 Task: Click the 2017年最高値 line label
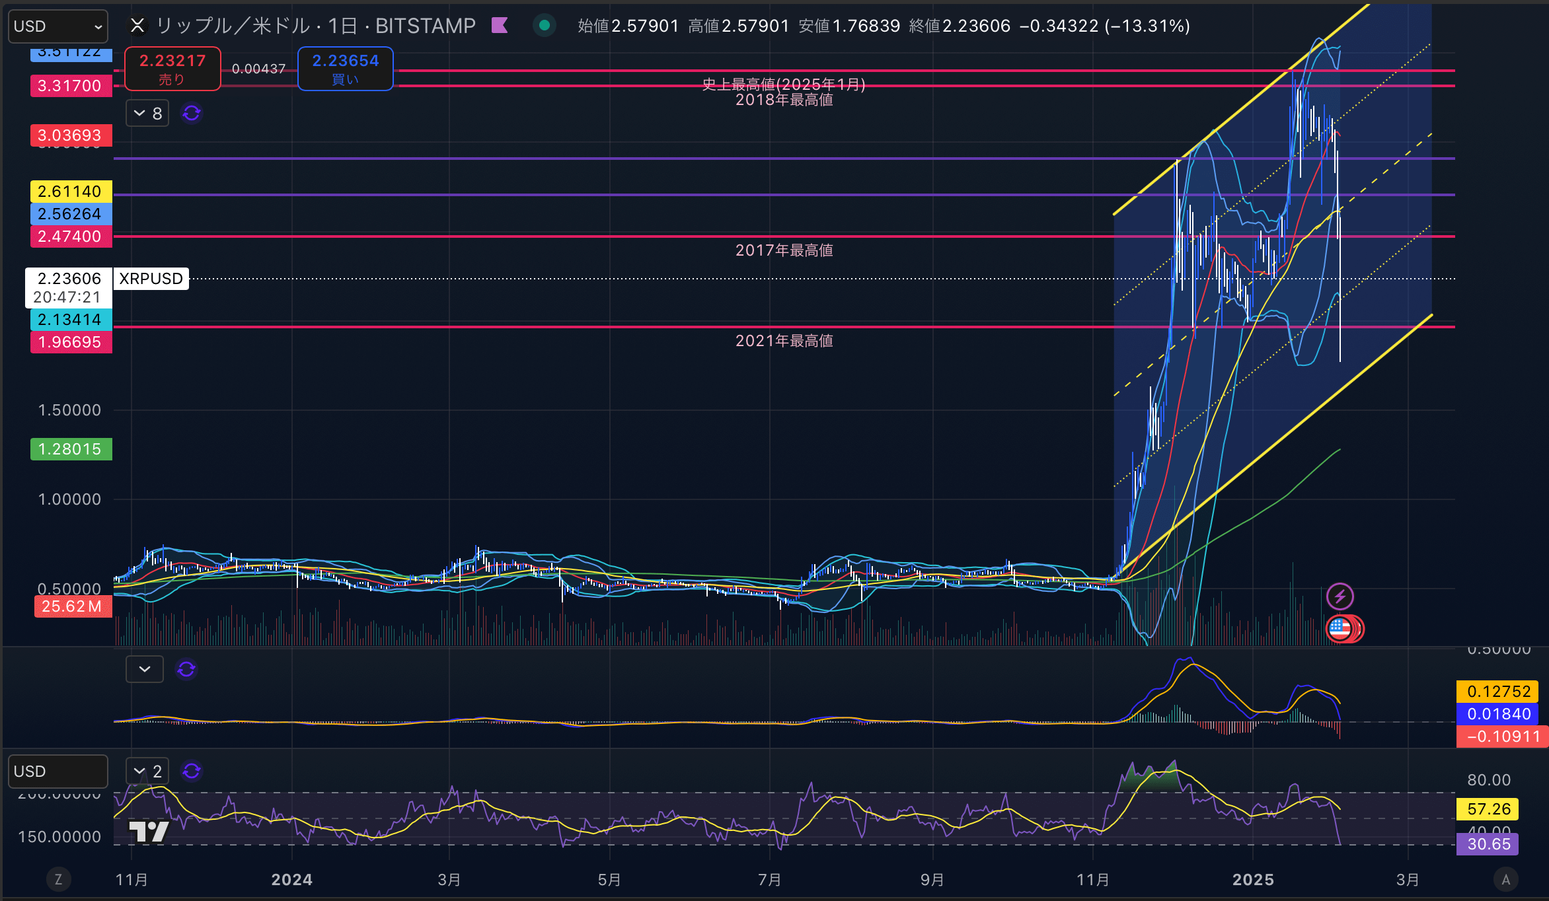tap(784, 250)
